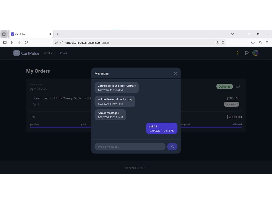Toggle light theme with sun icon
272x204 pixels.
tap(237, 53)
